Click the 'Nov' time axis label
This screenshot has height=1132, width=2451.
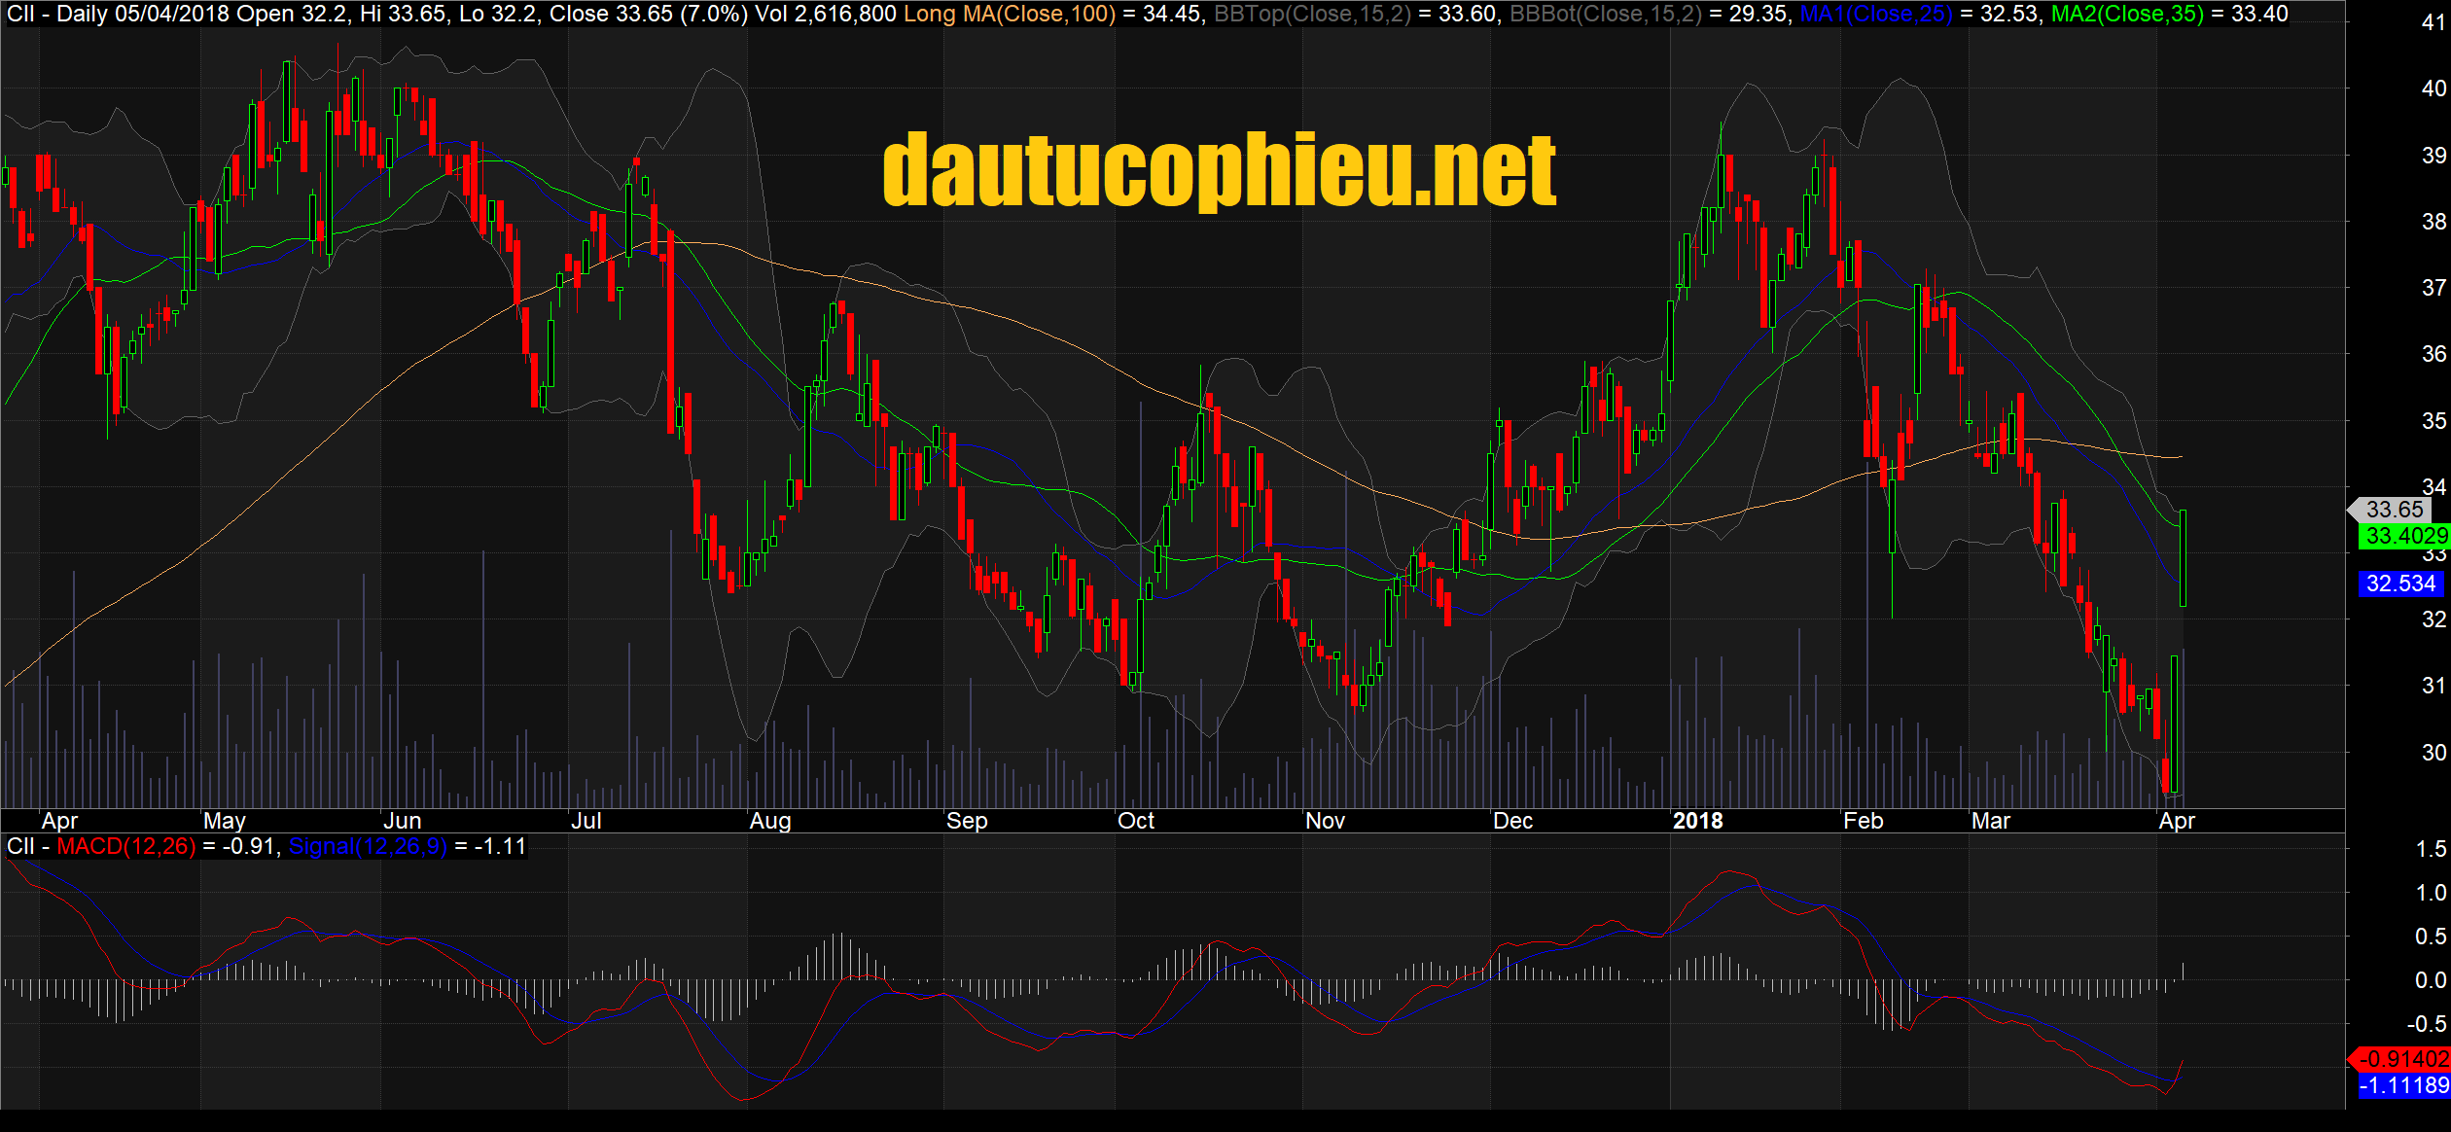[x=1326, y=821]
